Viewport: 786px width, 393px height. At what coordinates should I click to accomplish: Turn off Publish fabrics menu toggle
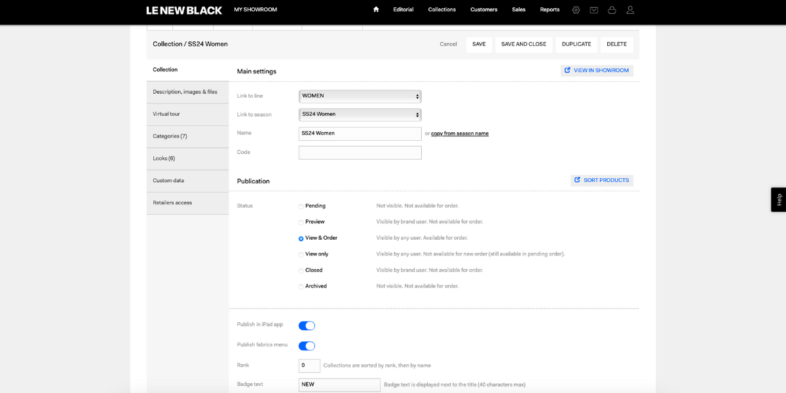(307, 346)
